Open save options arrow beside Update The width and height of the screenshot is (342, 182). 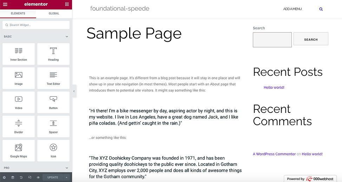[66, 177]
